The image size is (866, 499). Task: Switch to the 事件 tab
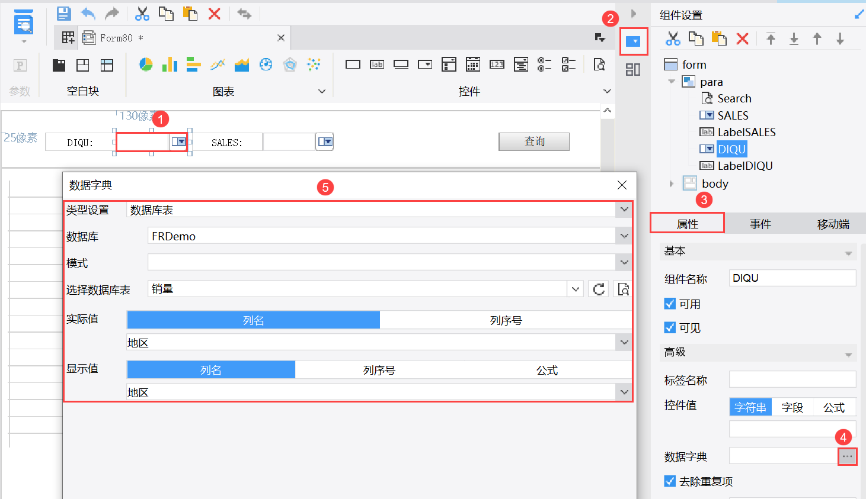760,224
